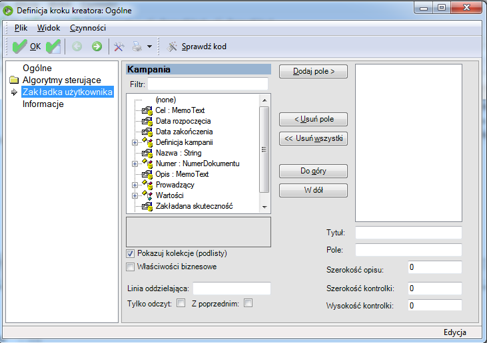Click the collection icon beside Wartości
Viewport: 487px width, 343px height.
147,195
